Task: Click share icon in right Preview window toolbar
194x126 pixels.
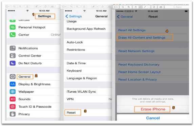Action: pyautogui.click(x=136, y=7)
